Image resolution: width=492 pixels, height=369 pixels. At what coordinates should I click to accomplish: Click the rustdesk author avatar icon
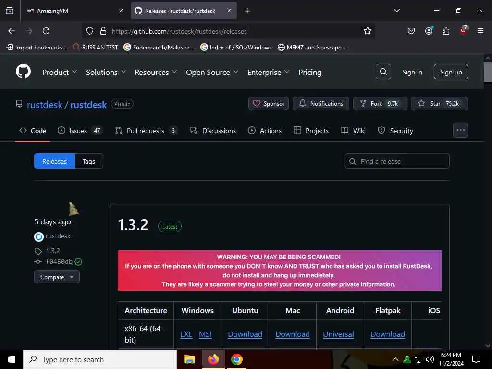click(38, 236)
